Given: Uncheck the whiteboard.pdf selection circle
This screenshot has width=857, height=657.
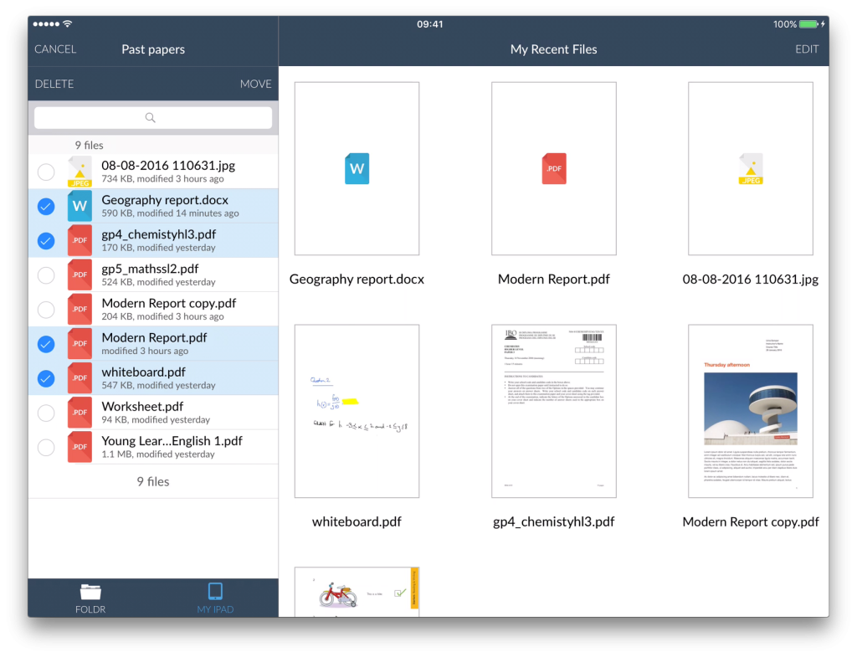Looking at the screenshot, I should (46, 377).
